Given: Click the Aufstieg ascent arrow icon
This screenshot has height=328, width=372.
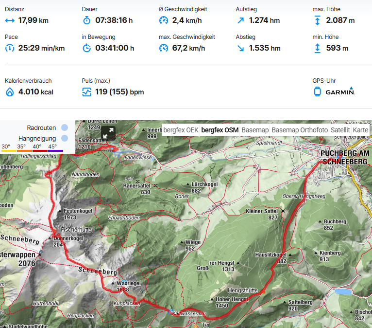Looking at the screenshot, I should pyautogui.click(x=240, y=20).
